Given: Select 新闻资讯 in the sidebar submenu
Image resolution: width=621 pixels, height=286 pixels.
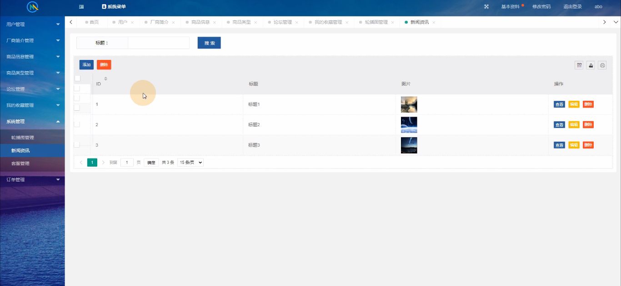Looking at the screenshot, I should click(x=32, y=150).
